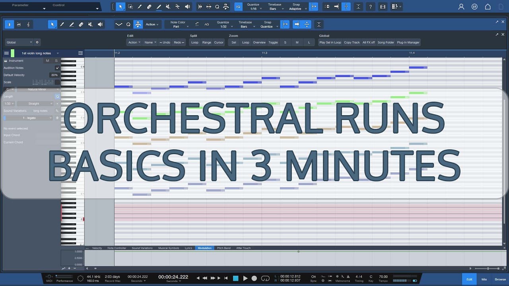Select the Listen speaker tool in main toolbar
This screenshot has width=509, height=286.
tap(187, 7)
